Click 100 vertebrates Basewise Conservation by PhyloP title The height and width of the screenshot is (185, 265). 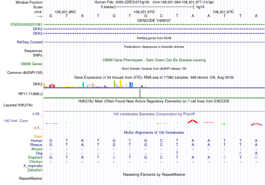154,114
